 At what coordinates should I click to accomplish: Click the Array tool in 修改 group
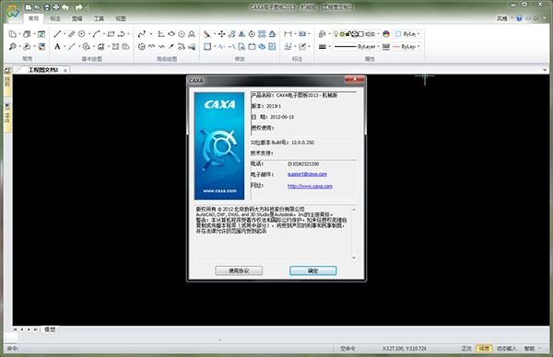[262, 34]
